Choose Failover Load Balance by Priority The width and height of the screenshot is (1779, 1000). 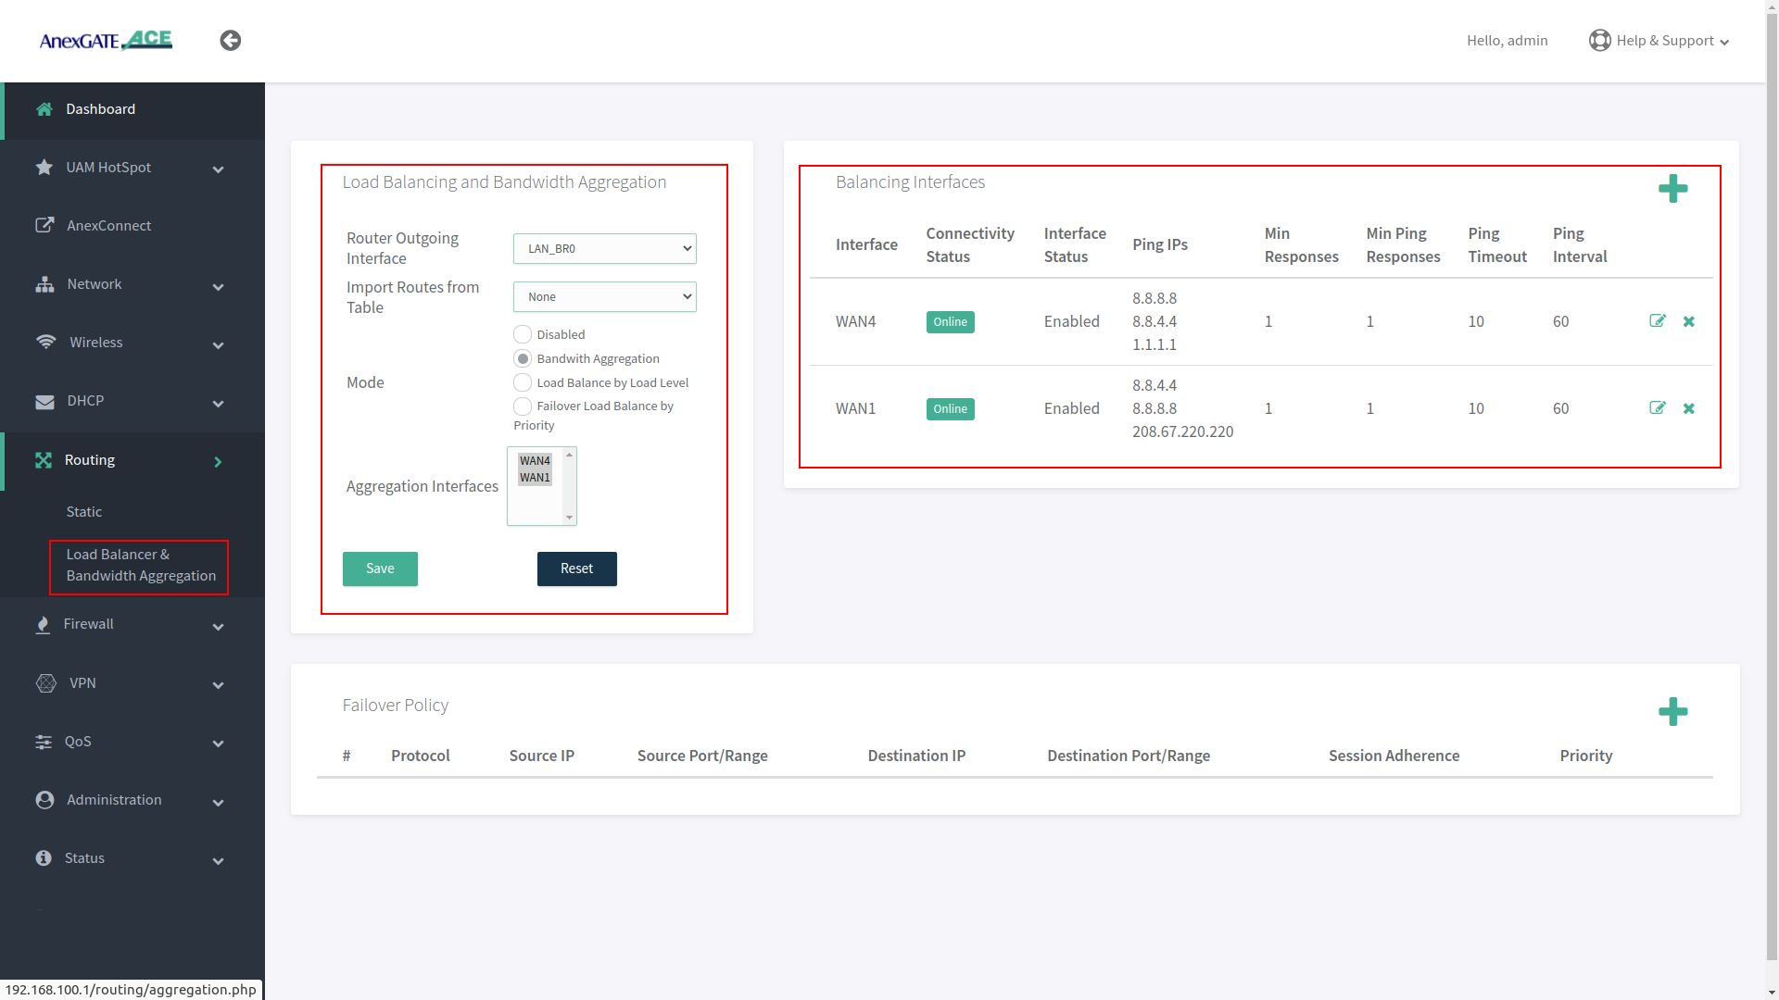[523, 406]
